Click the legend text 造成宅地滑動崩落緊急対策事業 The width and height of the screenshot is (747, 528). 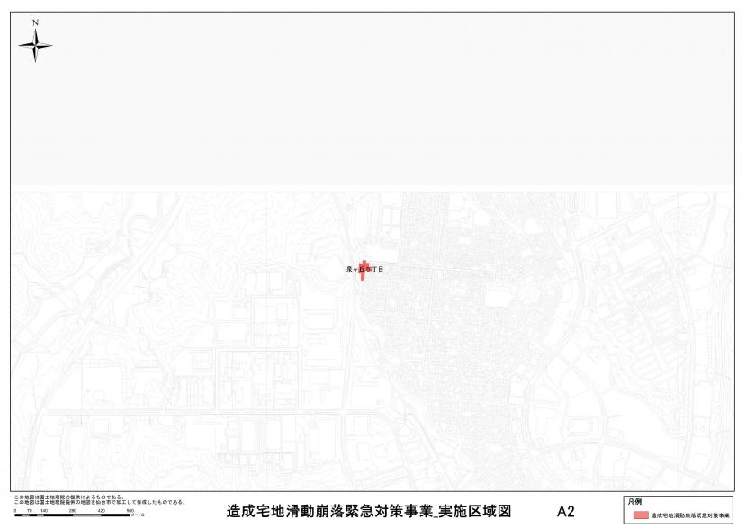[x=689, y=515]
